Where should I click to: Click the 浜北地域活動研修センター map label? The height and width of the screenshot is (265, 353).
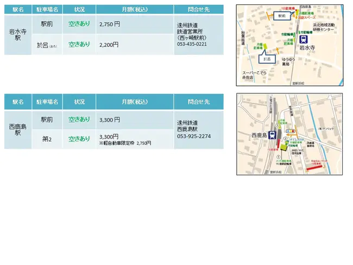324,27
